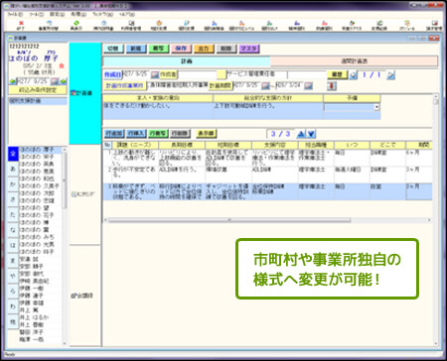Select table row 2 ADL訓練 cell
The image size is (447, 361).
(274, 174)
